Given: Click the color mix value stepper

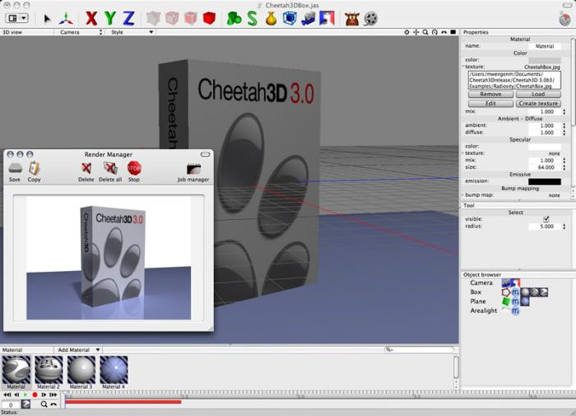Looking at the screenshot, I should tap(564, 111).
